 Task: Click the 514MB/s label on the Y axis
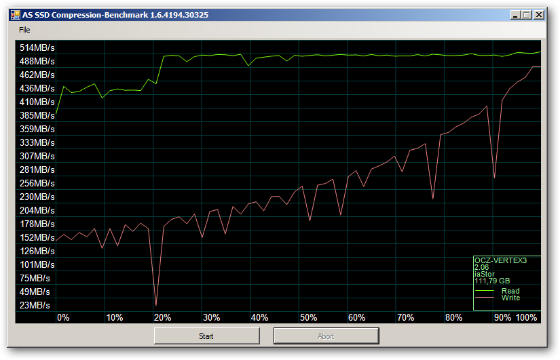coord(37,47)
